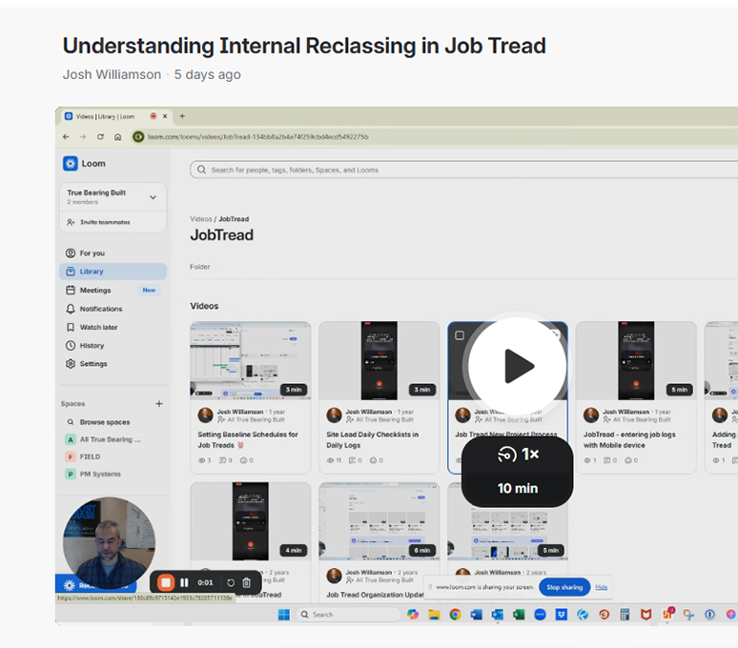Click the Stop sharing button
Screen dimensions: 738x648
[564, 587]
